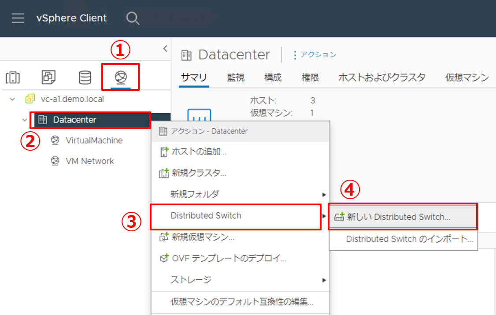Open the ホストおよびクラスタ tab
Screen dimensions: 496x315
click(381, 78)
